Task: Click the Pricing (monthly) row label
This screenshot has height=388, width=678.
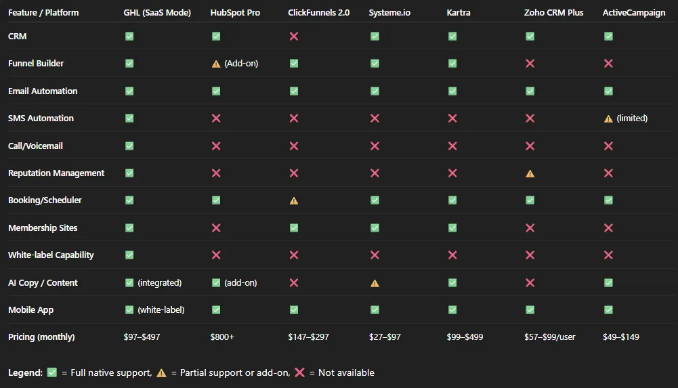Action: (x=41, y=337)
